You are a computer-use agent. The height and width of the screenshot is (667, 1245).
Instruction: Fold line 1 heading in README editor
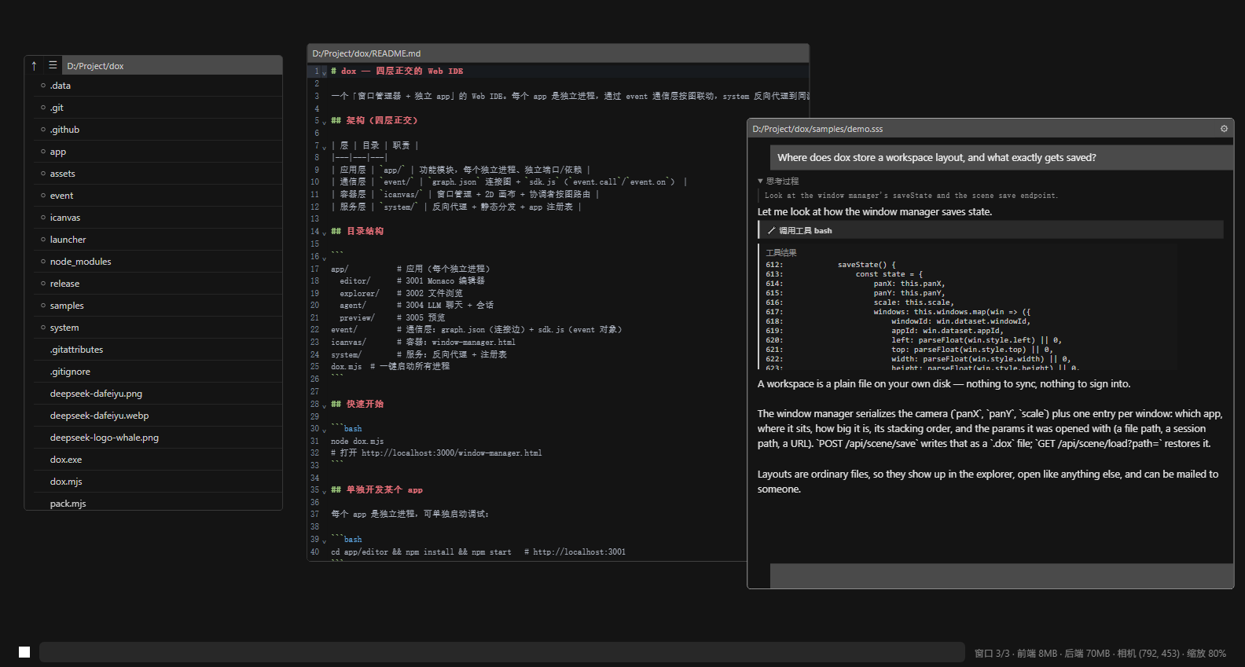coord(324,72)
